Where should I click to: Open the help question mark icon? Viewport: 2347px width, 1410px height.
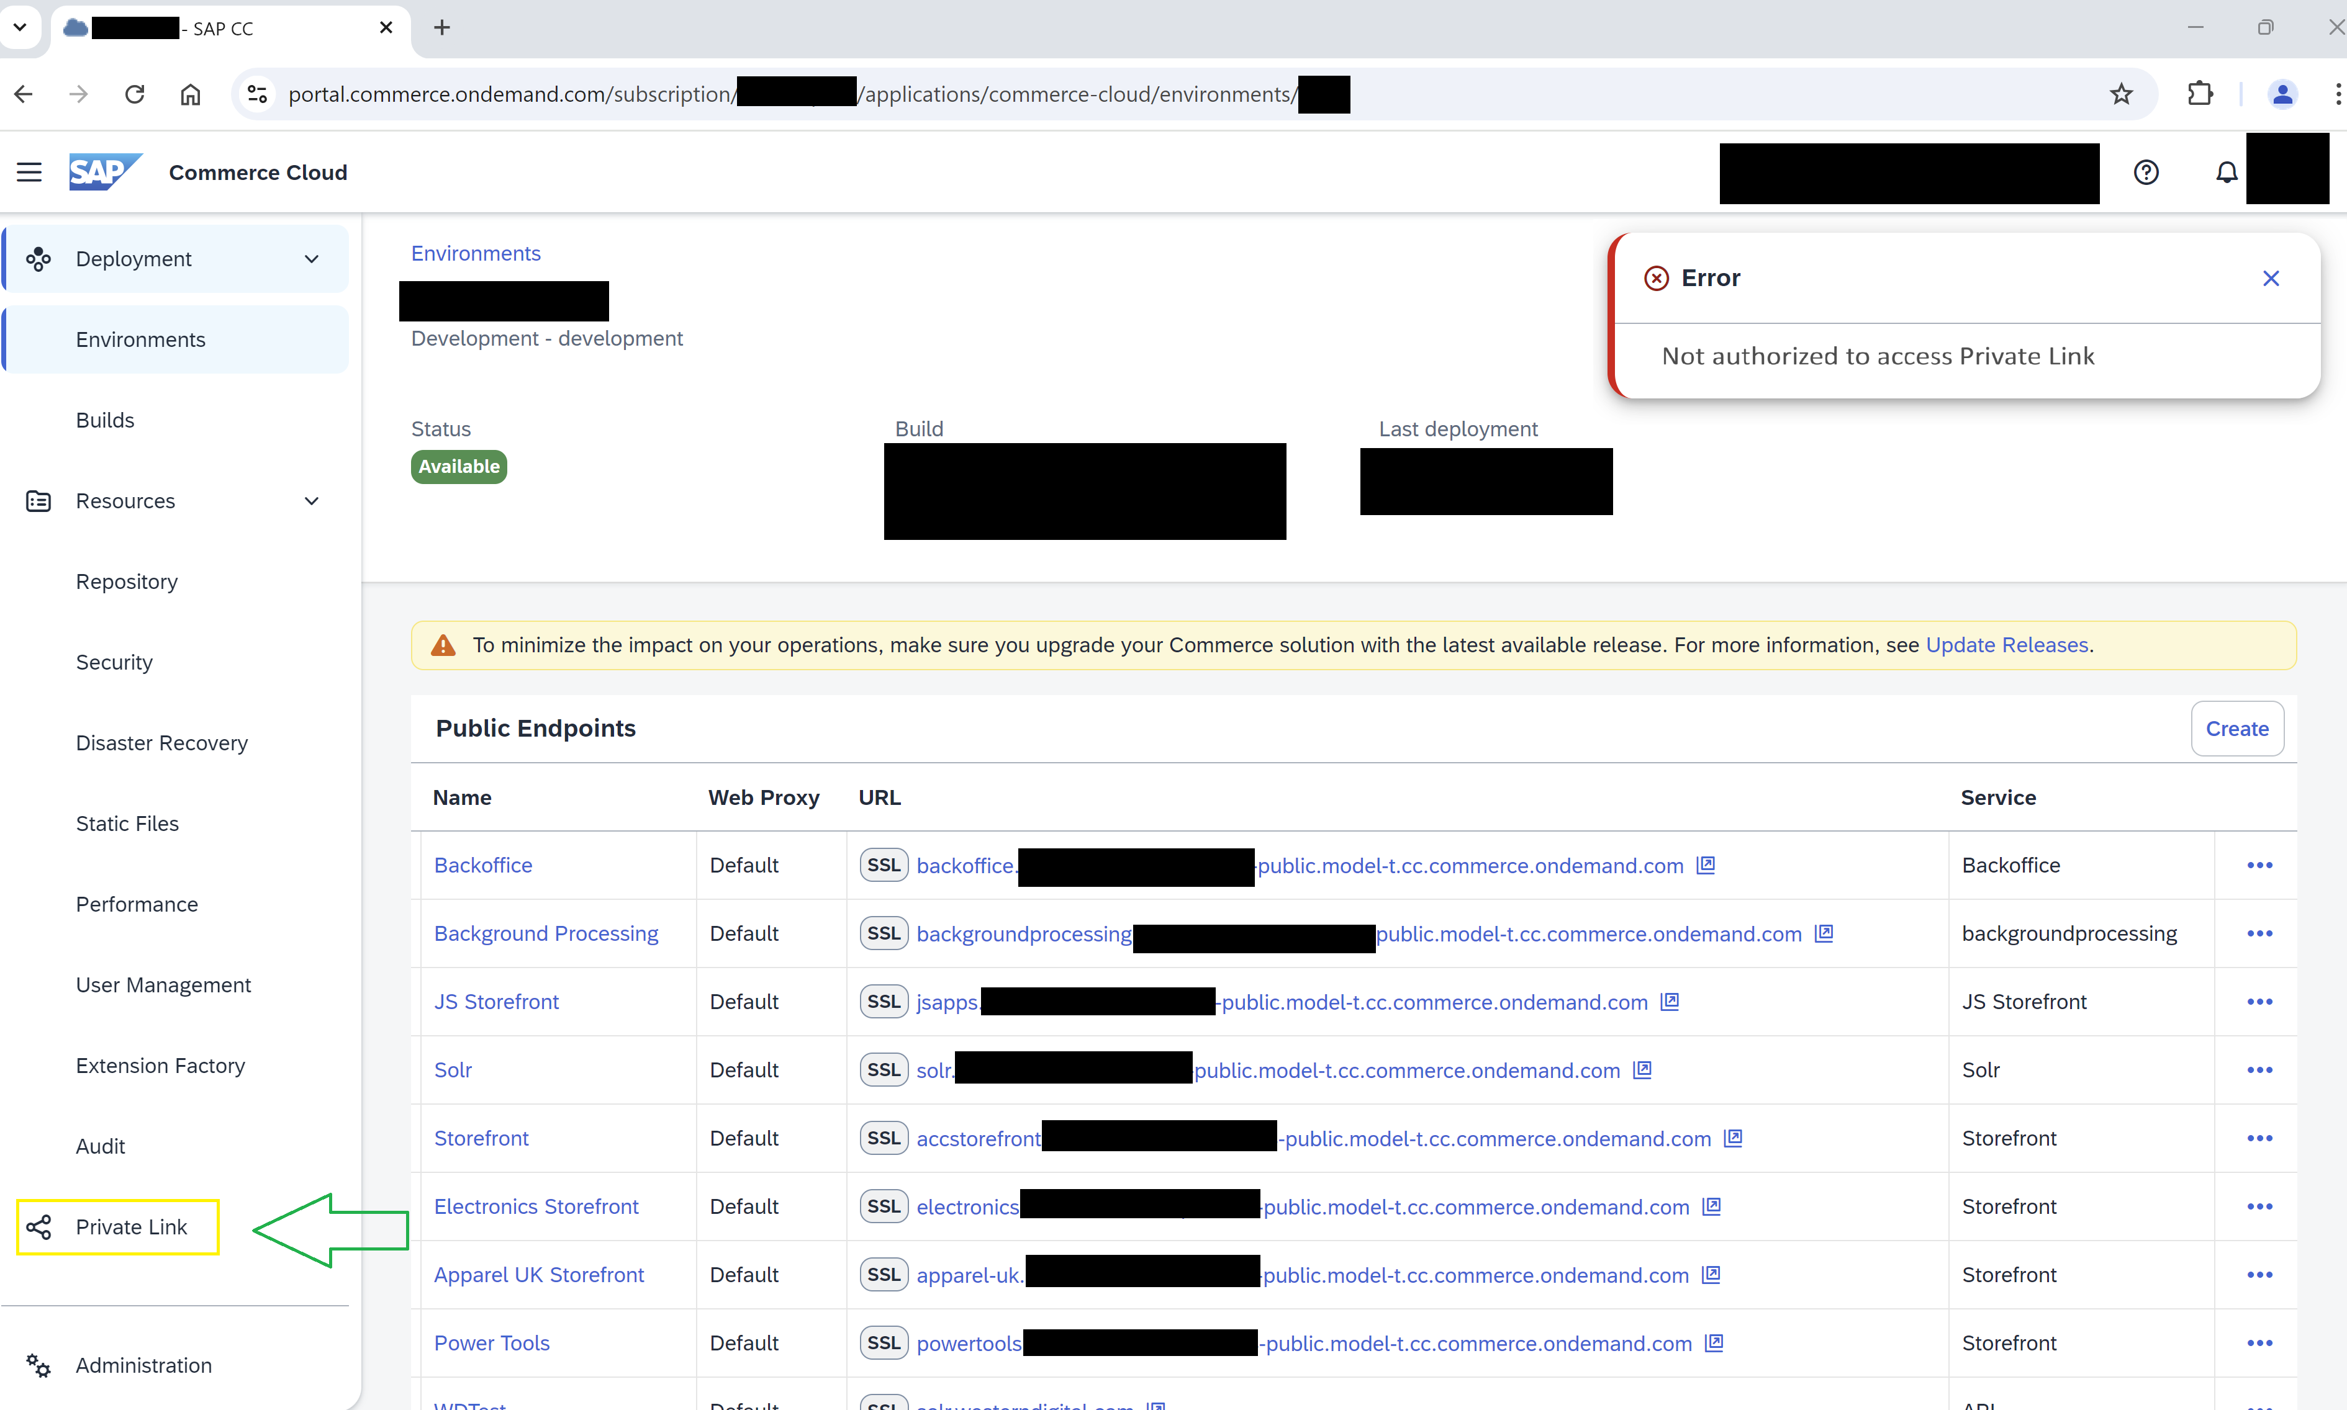(2145, 172)
